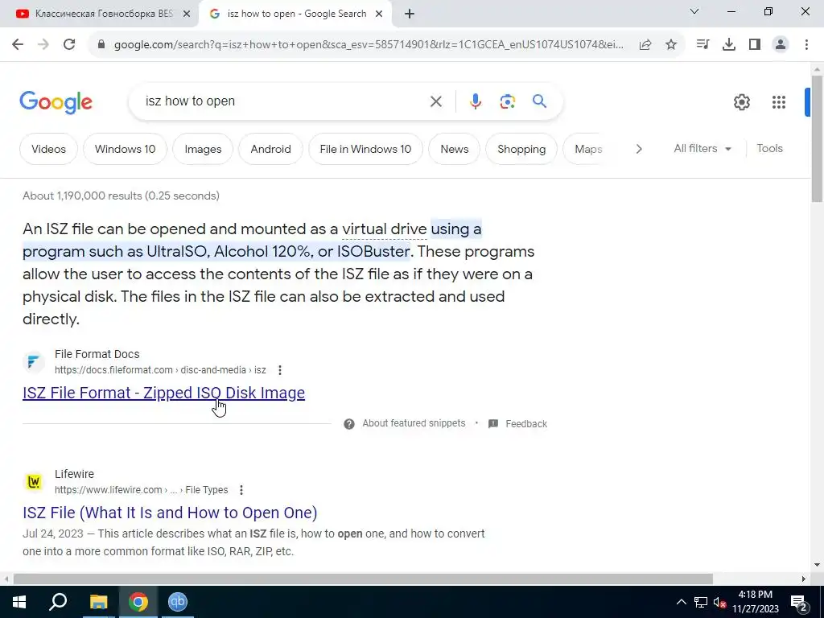Screen dimensions: 824x618
Task: Click the vertical scrollbar down arrow
Action: (x=817, y=566)
